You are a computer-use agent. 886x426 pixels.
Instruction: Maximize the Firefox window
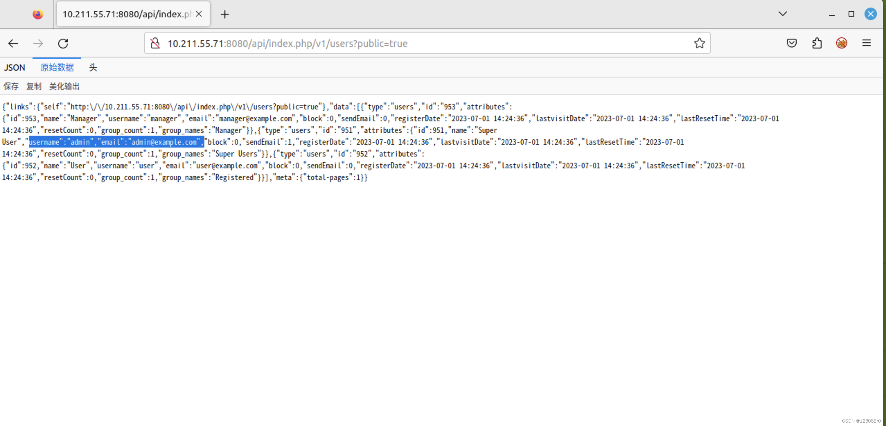click(851, 14)
